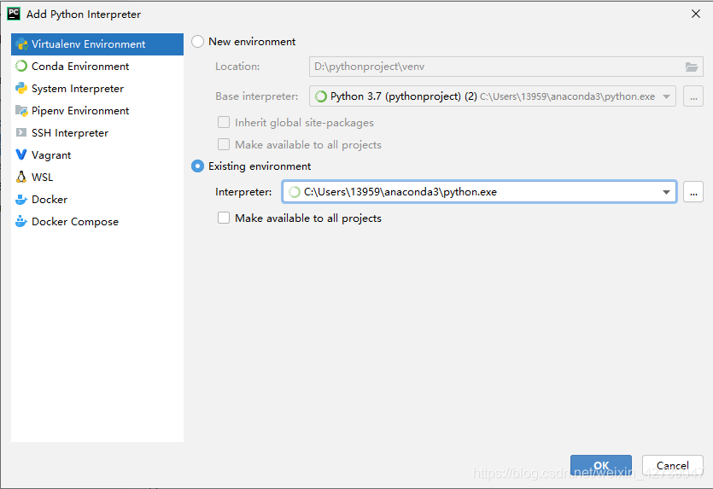
Task: Toggle Inherit global site-packages checkbox
Action: (224, 123)
